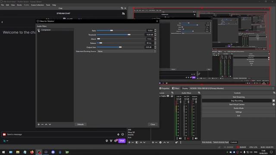Open the View menu
This screenshot has width=276, height=155.
click(13, 5)
